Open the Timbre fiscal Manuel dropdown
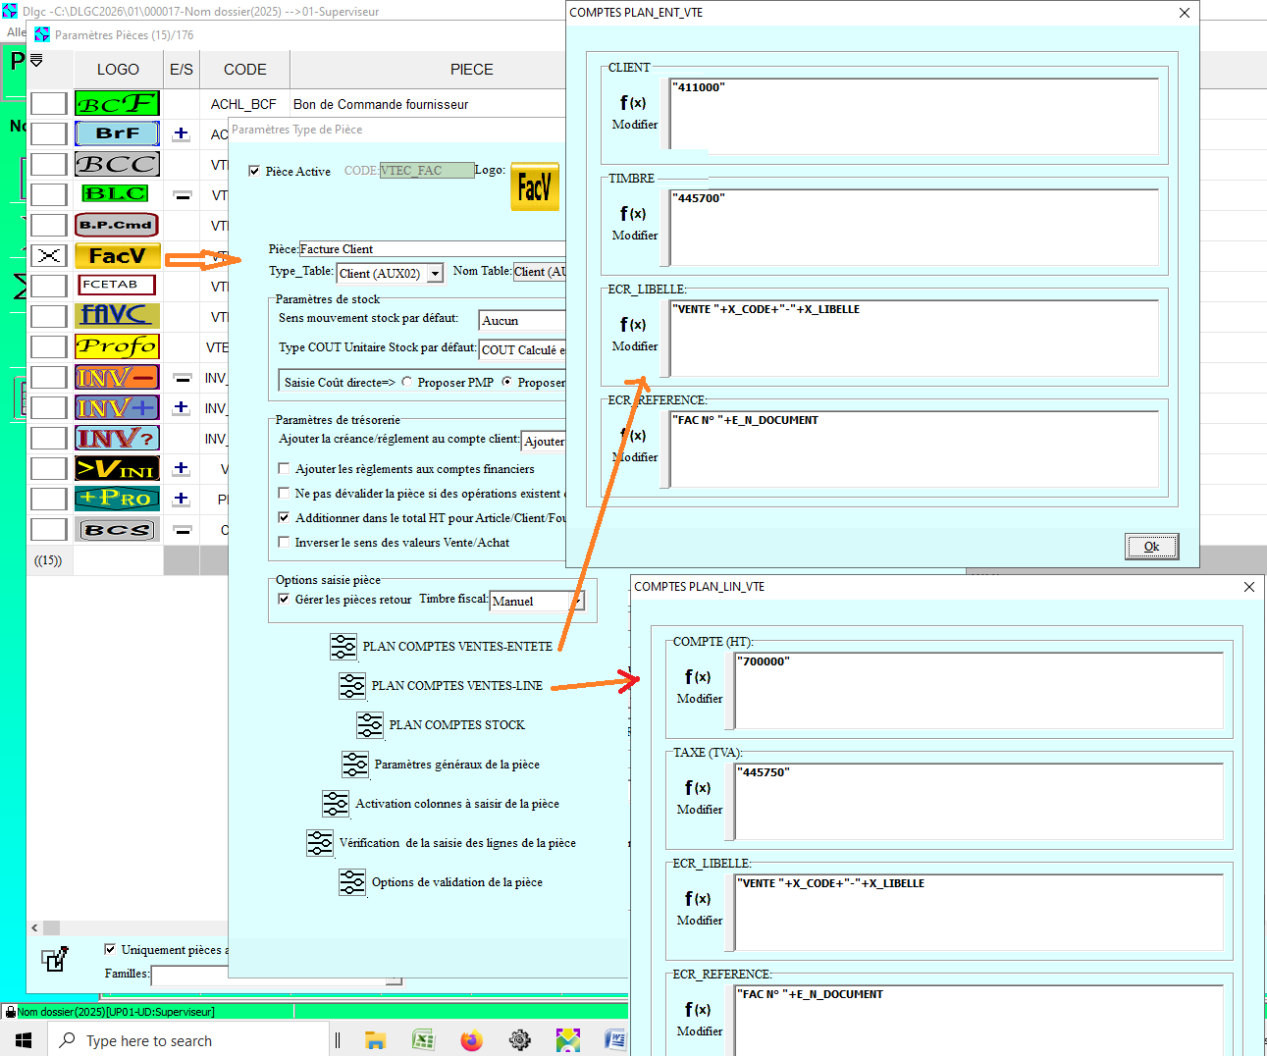1267x1056 pixels. click(576, 601)
